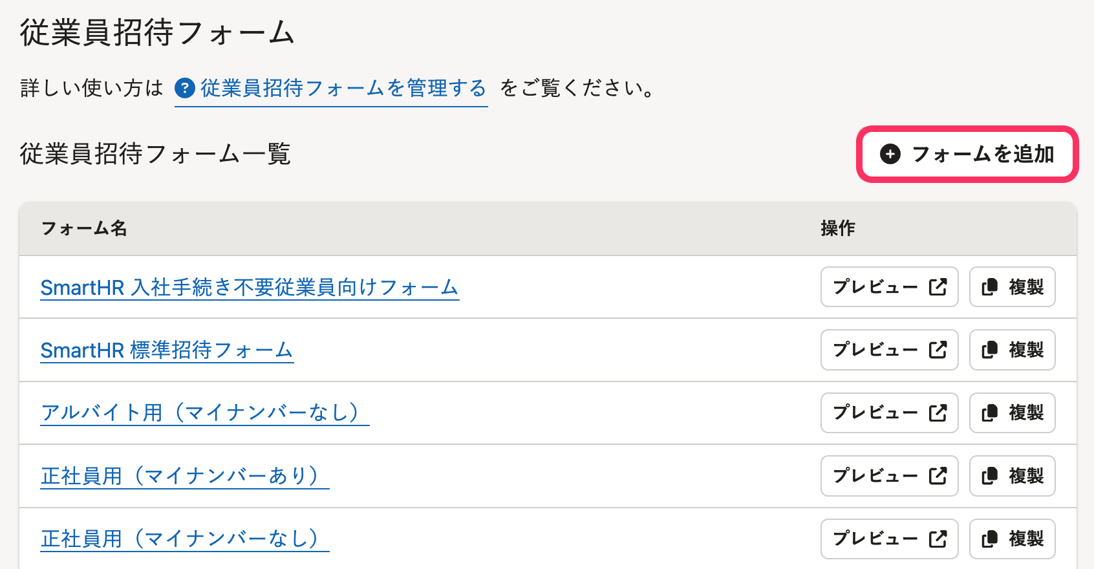Image resolution: width=1094 pixels, height=569 pixels.
Task: Preview the 正社員用（マイナンバーなし） form
Action: pos(889,539)
